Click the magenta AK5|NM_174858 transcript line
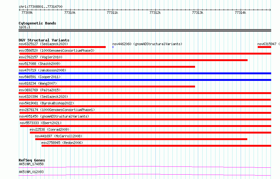Screen dimensions: 280x179 coord(145,167)
